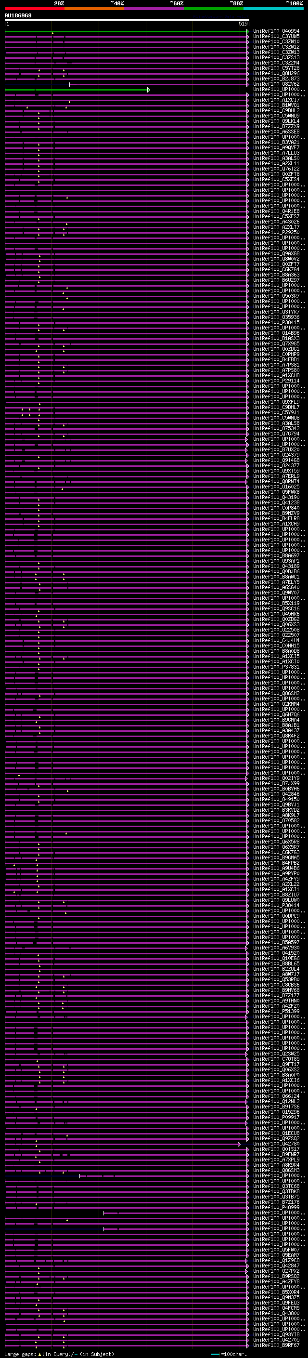Click the cyan ~100% identity legend segment
The image size is (308, 1358).
point(273,9)
